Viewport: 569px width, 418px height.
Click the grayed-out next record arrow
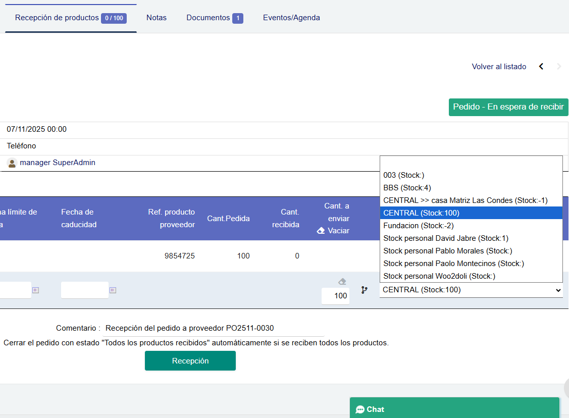click(559, 67)
